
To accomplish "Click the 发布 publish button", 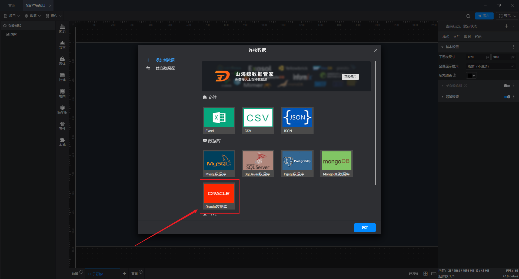I will click(484, 16).
